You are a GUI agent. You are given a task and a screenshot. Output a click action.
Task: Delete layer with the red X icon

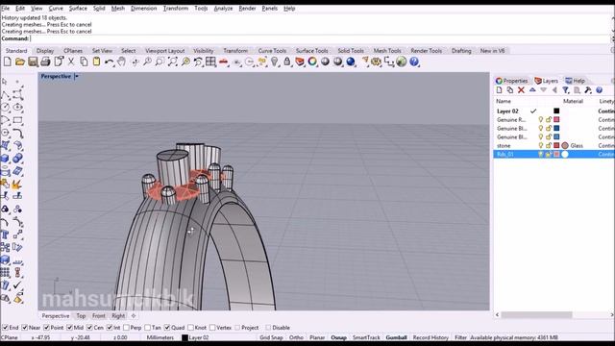521,90
